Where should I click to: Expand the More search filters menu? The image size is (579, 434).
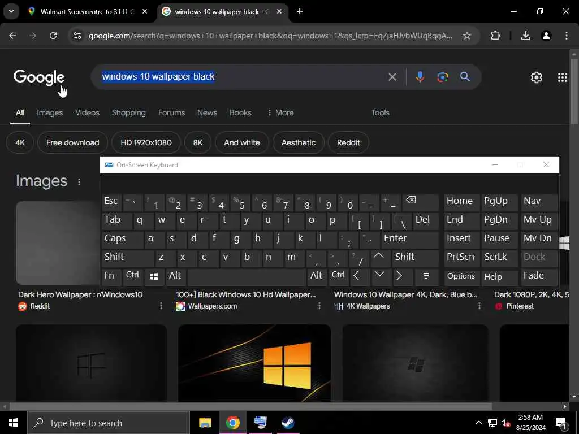coord(280,112)
